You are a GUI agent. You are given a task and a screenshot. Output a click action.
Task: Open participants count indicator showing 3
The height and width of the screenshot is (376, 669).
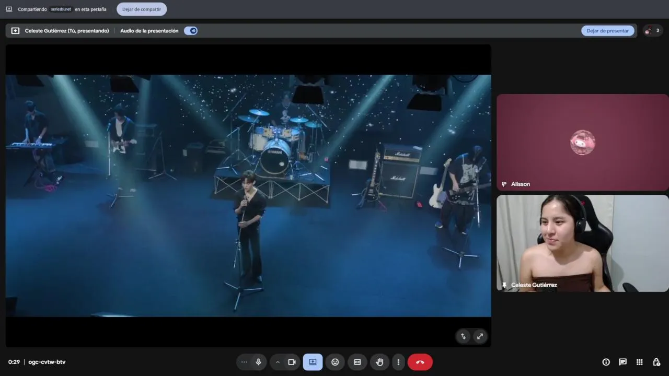(x=652, y=31)
